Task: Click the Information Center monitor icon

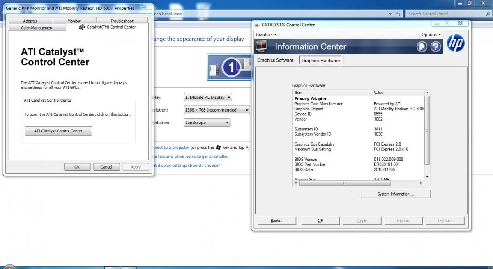Action: click(261, 46)
